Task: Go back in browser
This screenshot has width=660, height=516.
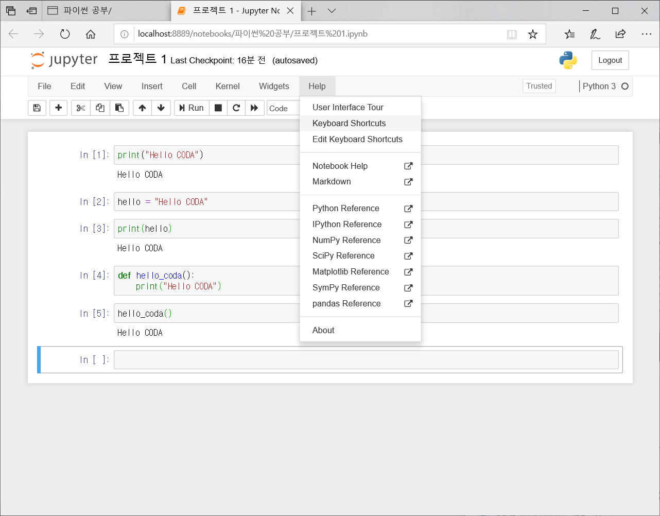Action: tap(13, 34)
